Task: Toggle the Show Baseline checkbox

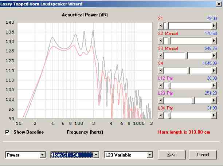Action: click(7, 132)
